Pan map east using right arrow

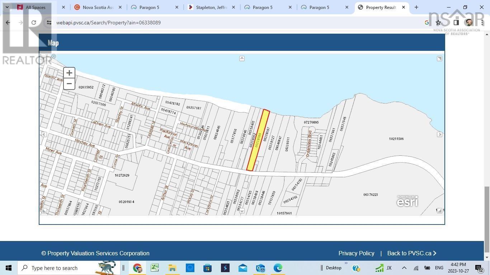[x=439, y=134]
